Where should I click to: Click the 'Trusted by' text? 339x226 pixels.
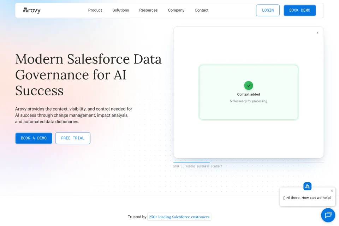click(137, 217)
